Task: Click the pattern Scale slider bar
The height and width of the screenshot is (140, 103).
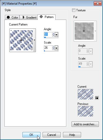Action: pyautogui.click(x=51, y=51)
